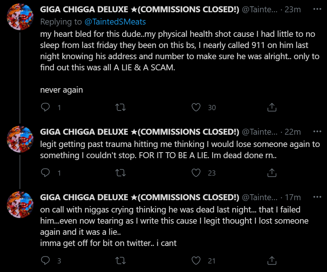Open profile avatar on the first tweet

coord(20,17)
